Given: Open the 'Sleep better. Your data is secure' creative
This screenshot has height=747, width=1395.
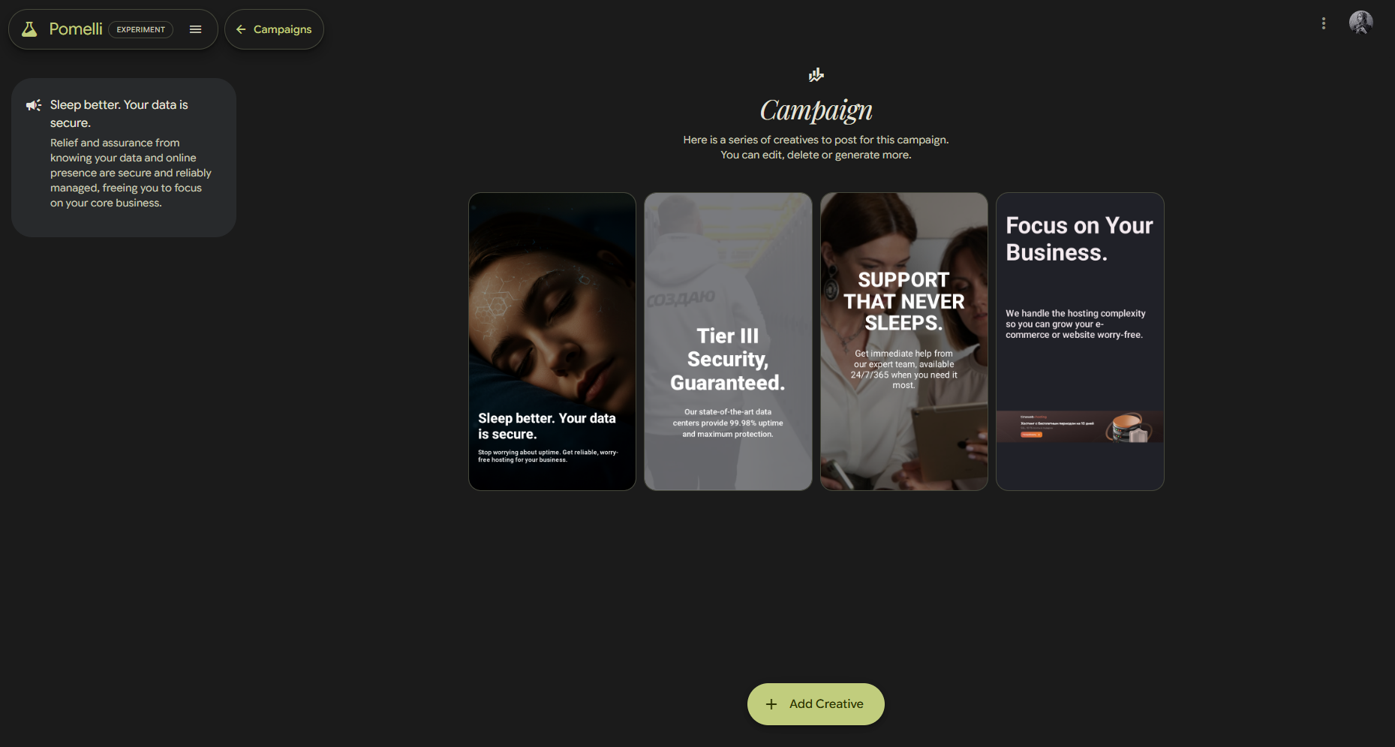Looking at the screenshot, I should pyautogui.click(x=552, y=342).
